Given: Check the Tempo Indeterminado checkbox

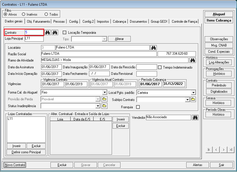Looking at the screenshot, I should pos(160,67).
